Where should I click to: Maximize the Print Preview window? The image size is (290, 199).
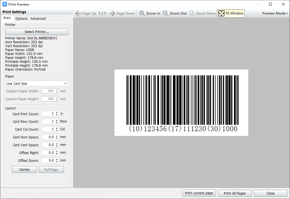[270, 4]
